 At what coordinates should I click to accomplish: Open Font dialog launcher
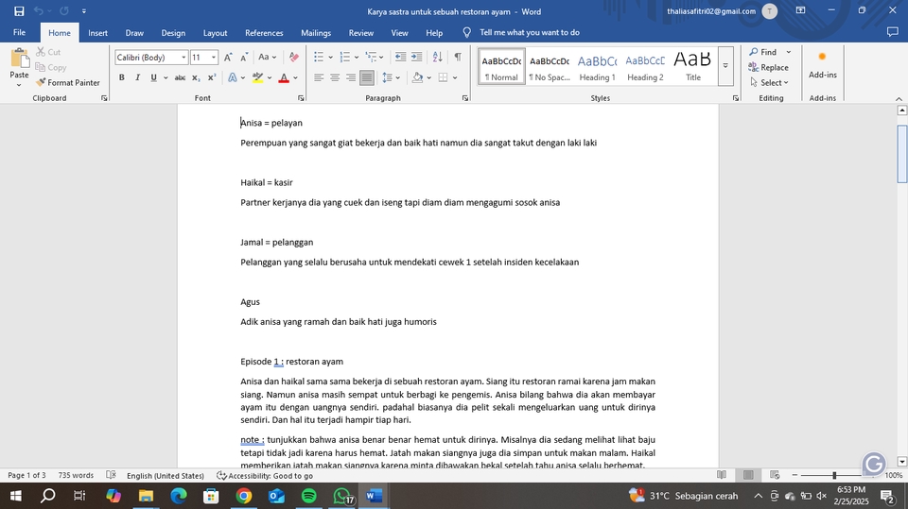[301, 98]
